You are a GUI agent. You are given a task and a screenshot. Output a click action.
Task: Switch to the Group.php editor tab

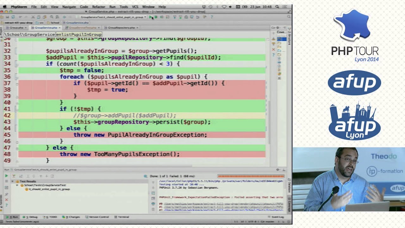tap(16, 28)
